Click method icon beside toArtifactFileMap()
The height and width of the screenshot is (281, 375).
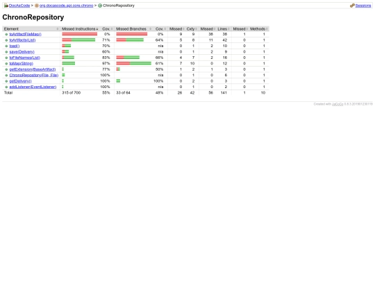6,35
